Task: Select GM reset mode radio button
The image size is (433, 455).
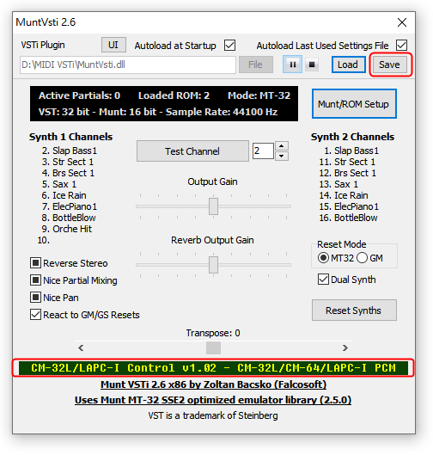Action: (362, 258)
